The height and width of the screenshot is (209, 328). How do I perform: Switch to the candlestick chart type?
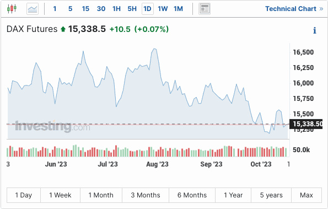12,9
